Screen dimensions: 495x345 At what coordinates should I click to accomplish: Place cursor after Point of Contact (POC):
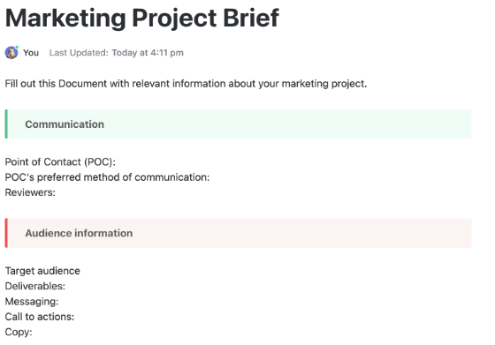(x=117, y=162)
